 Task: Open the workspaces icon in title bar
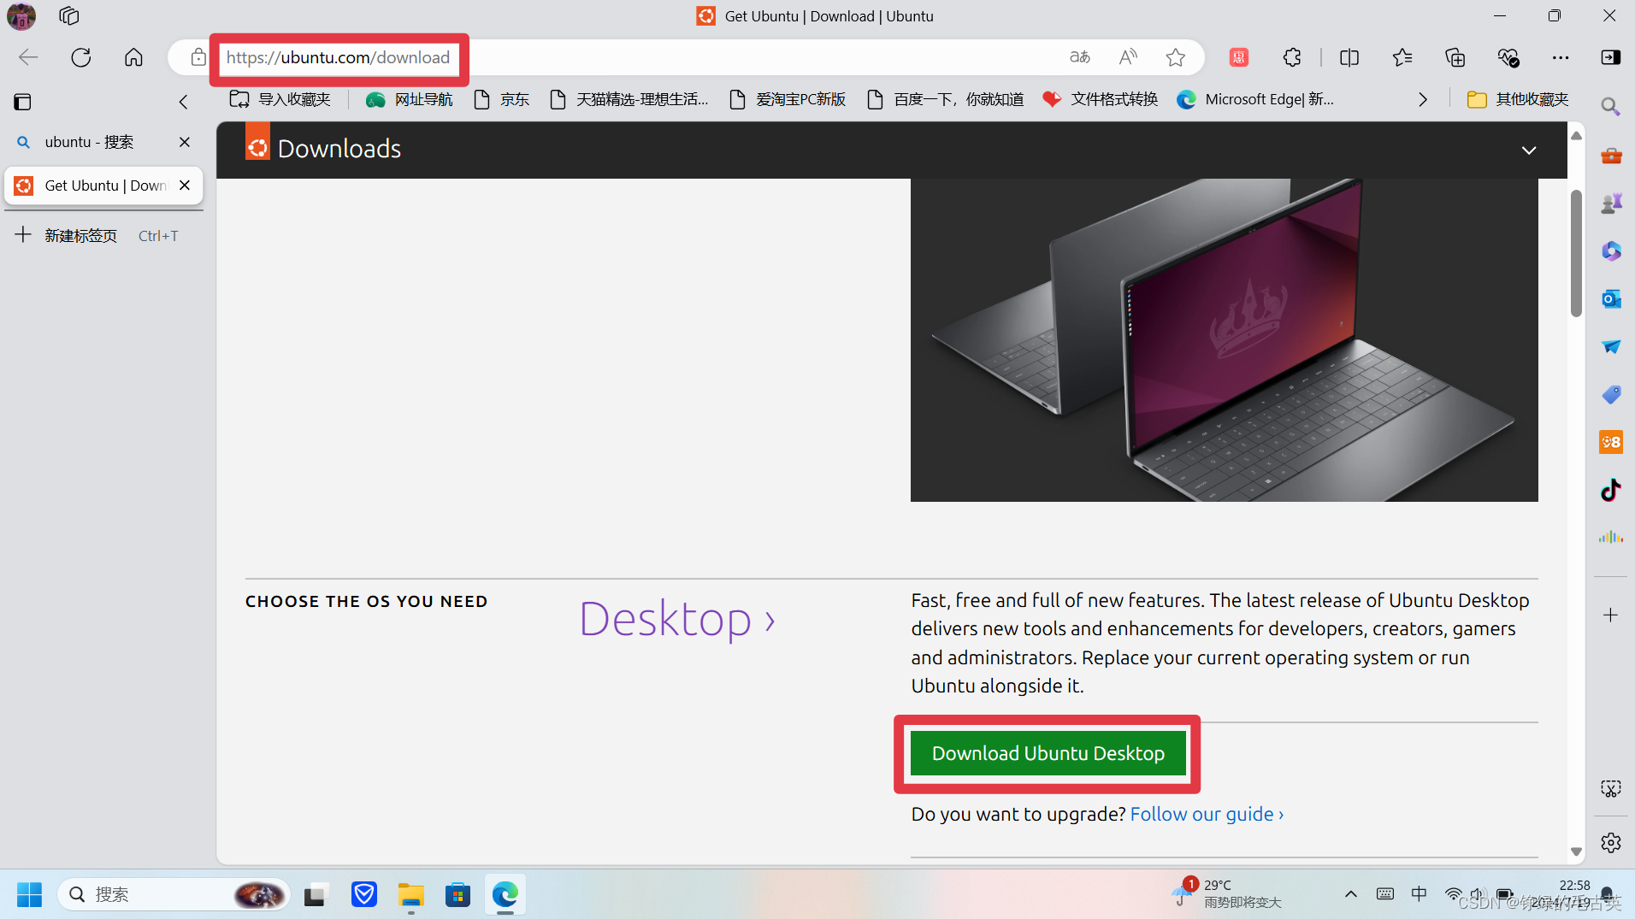[69, 15]
